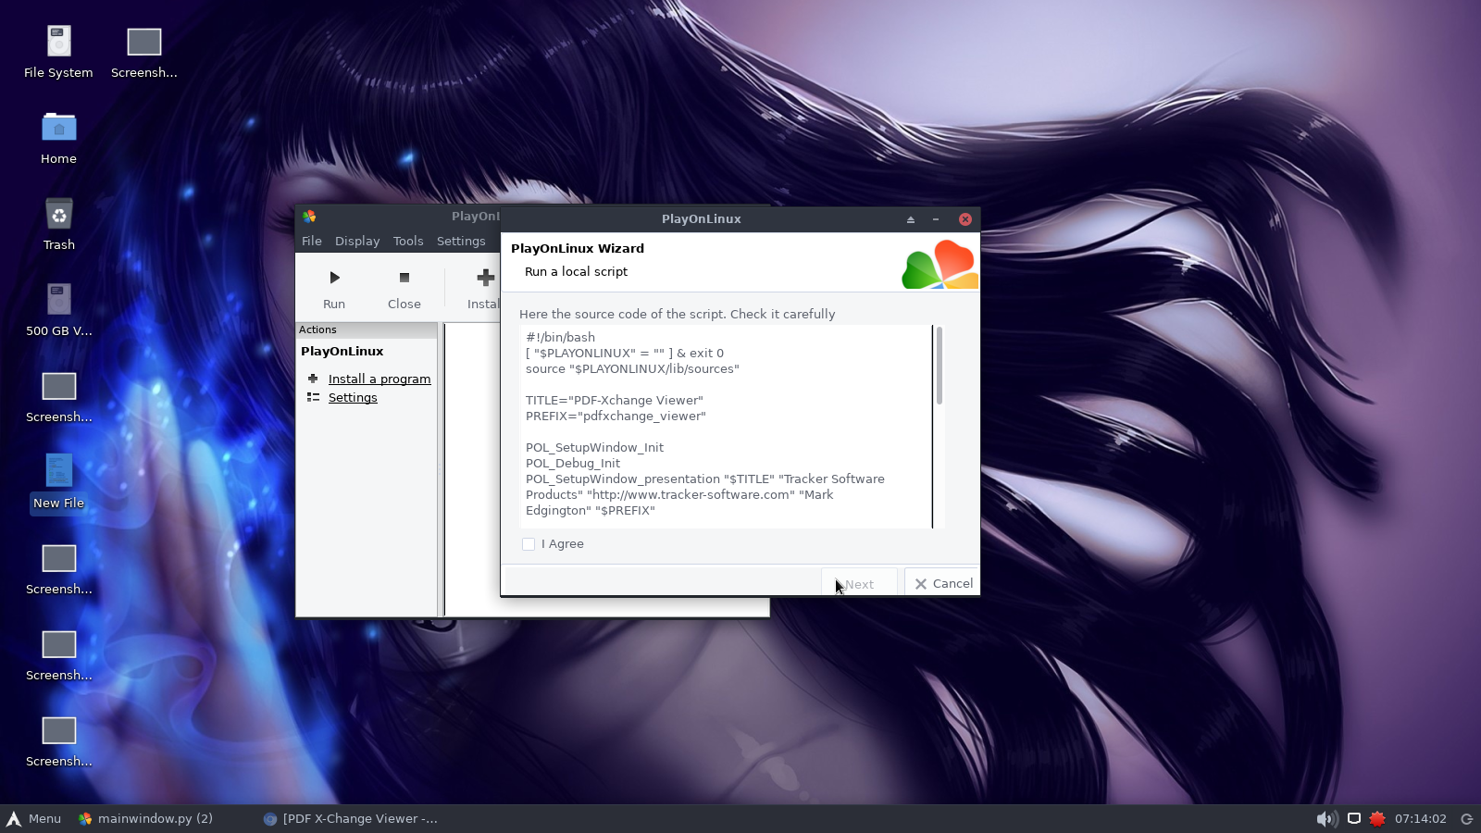Click the Settings link in Actions panel
The height and width of the screenshot is (833, 1481).
point(353,397)
